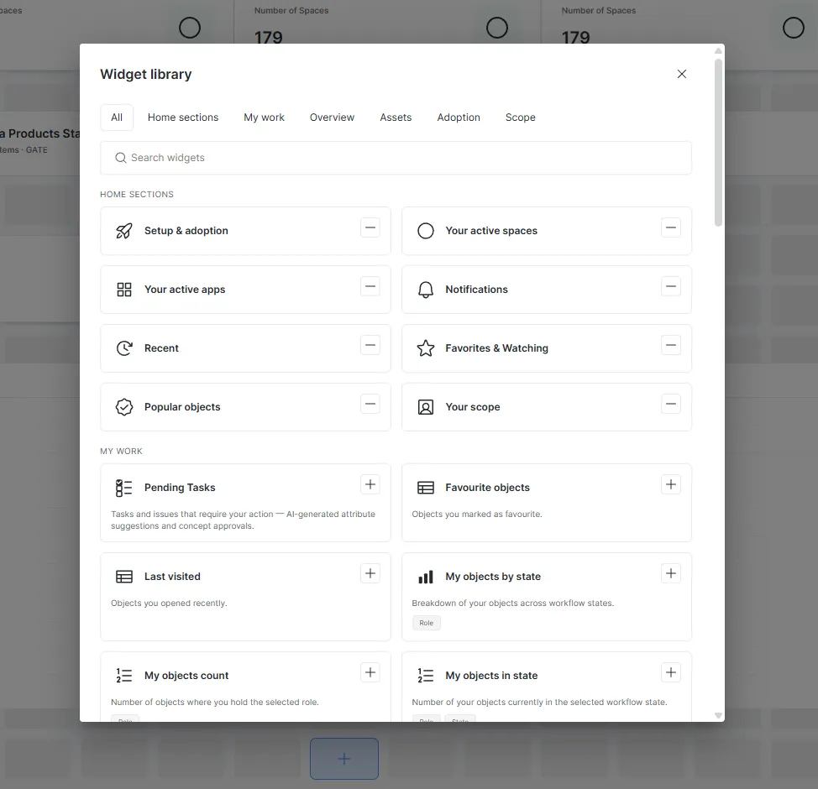Click the rocket icon for Setup & adoption
The image size is (818, 789).
(x=124, y=231)
